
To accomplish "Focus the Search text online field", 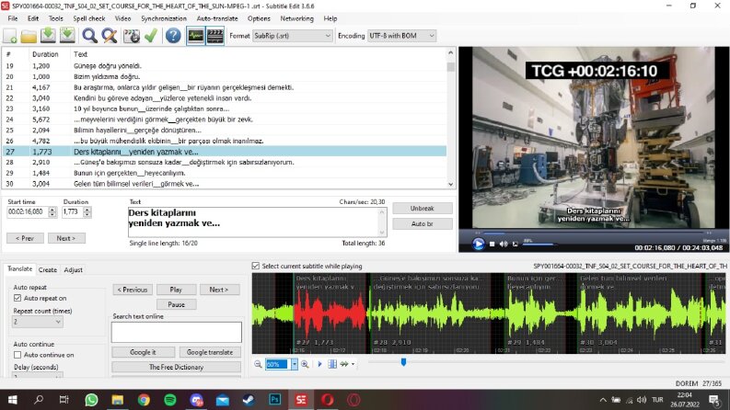I will point(177,332).
